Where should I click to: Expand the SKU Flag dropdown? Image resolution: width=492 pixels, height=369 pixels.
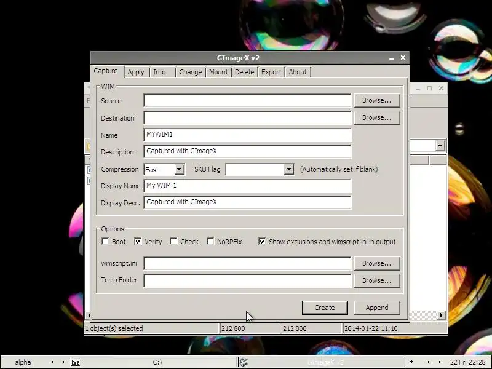pyautogui.click(x=288, y=170)
